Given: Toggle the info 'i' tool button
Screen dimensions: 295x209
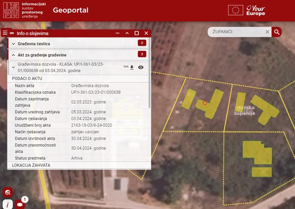Looking at the screenshot, I should click(x=8, y=204).
